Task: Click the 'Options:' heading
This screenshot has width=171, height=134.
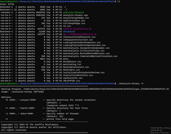Action: pyautogui.click(x=6, y=97)
